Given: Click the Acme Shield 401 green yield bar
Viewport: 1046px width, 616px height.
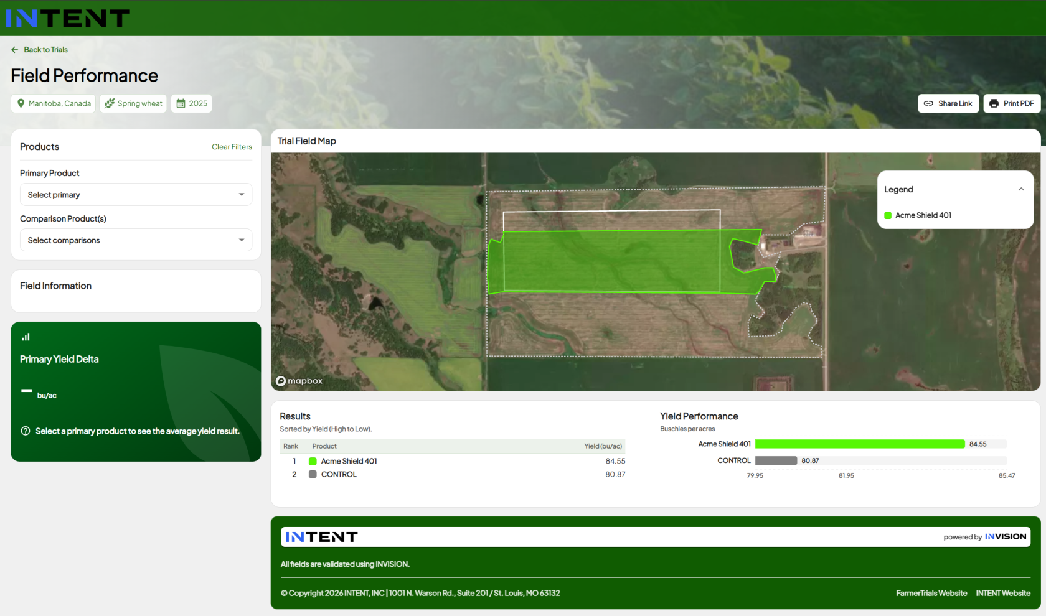Looking at the screenshot, I should [860, 444].
